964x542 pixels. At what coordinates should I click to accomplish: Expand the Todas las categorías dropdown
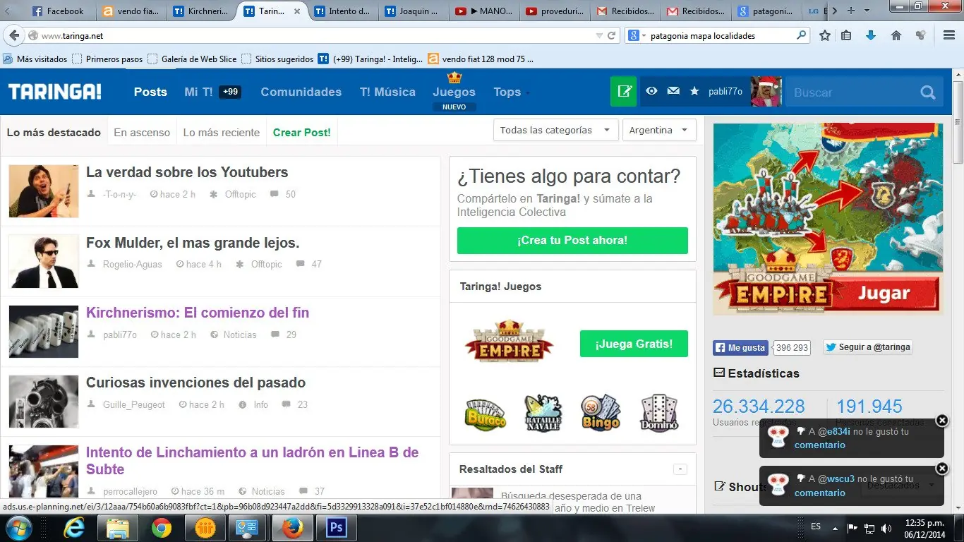coord(555,130)
